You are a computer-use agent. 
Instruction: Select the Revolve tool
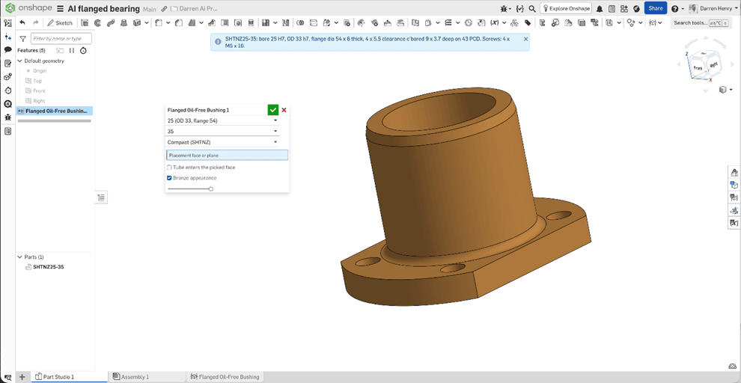(98, 22)
